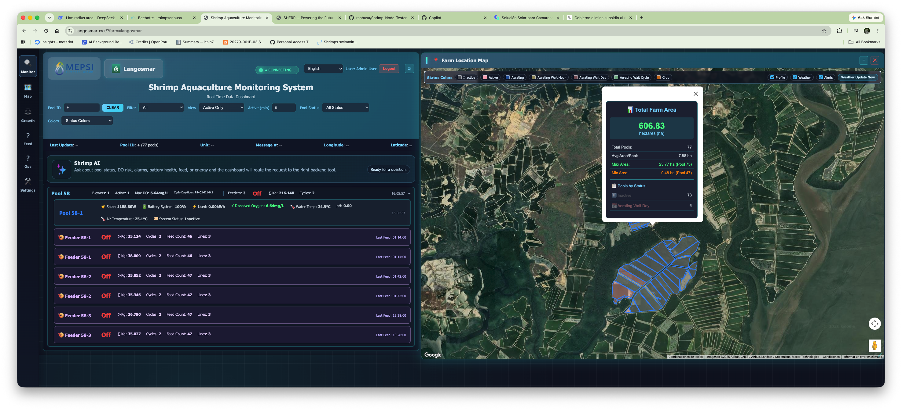
Task: Close the Total Farm Area popup
Action: pyautogui.click(x=695, y=94)
